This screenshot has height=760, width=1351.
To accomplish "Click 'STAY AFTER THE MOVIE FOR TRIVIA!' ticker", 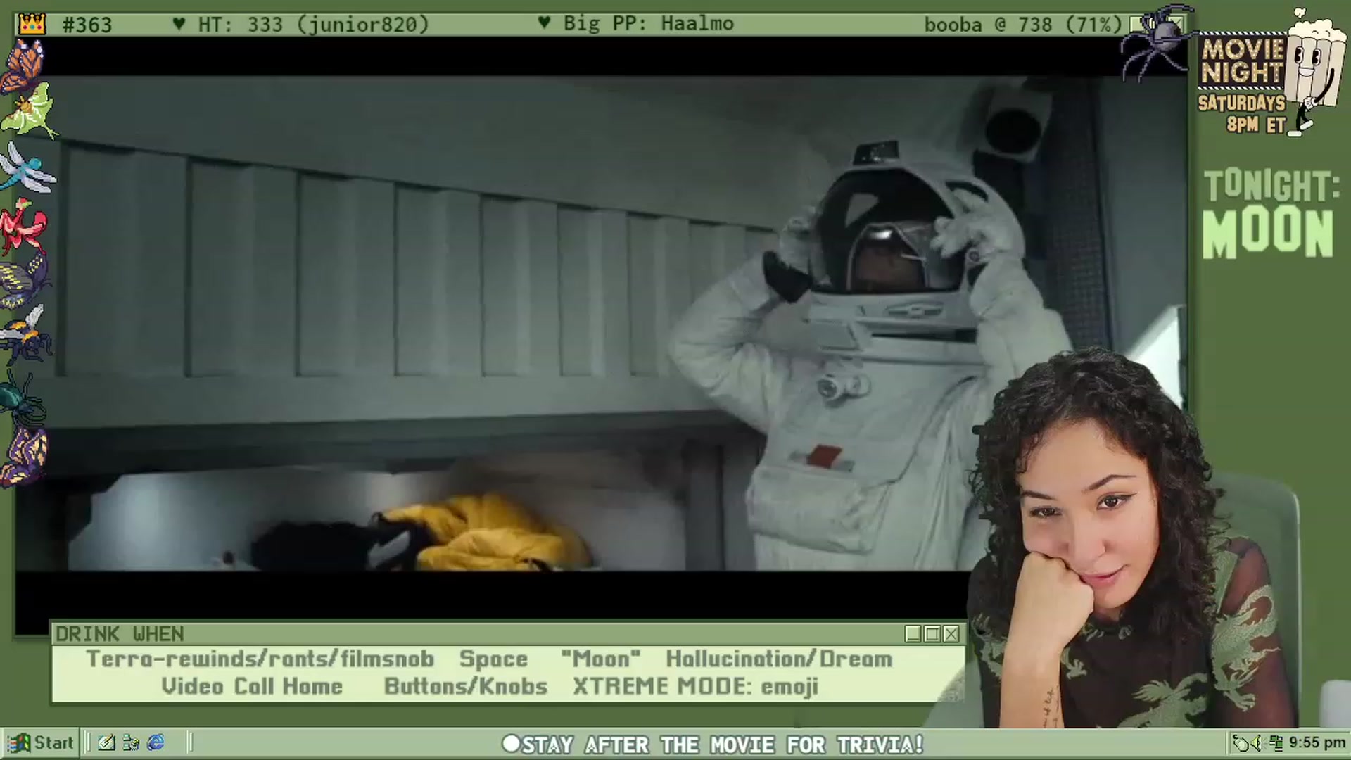I will [x=722, y=745].
